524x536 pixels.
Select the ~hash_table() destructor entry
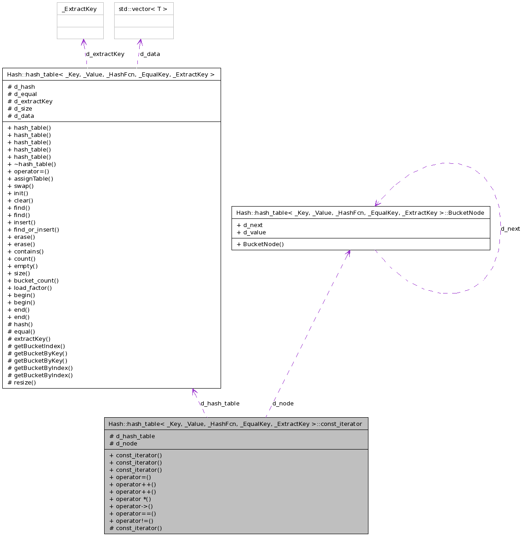click(x=32, y=164)
